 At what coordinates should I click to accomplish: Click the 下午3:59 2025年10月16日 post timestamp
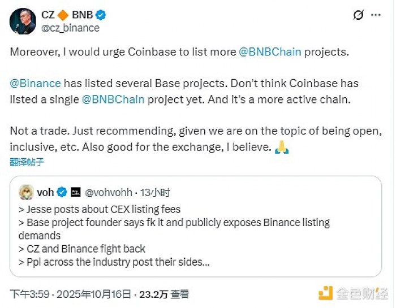pos(70,294)
